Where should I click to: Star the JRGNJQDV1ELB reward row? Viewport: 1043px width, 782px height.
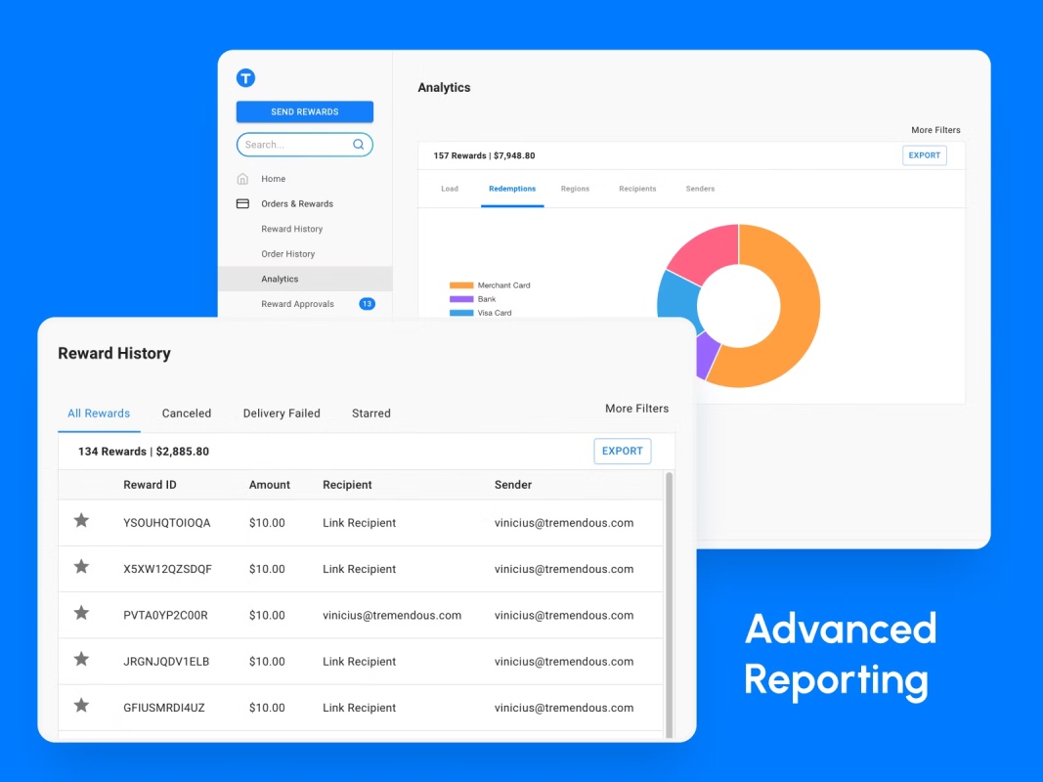point(81,659)
